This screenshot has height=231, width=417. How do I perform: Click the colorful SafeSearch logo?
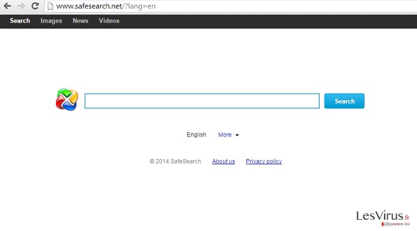point(67,100)
